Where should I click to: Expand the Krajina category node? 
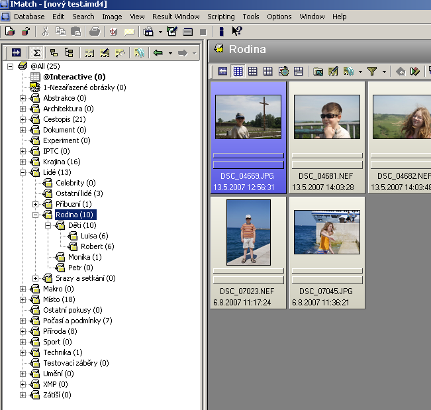(x=23, y=162)
